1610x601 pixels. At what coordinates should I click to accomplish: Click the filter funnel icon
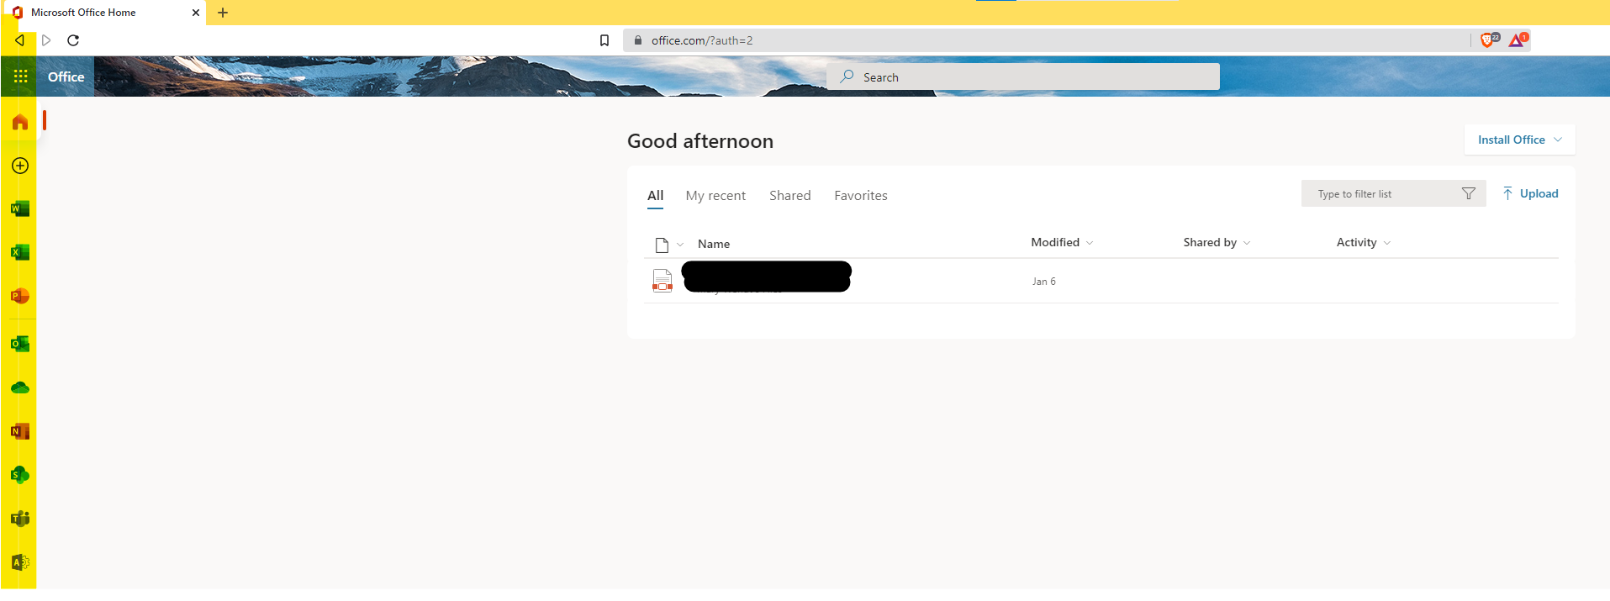1469,193
